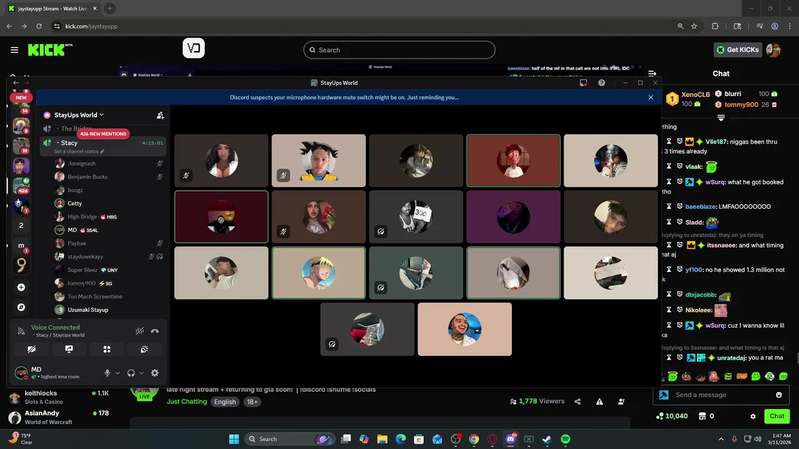Start Discord screen share
799x449 pixels.
pos(69,349)
